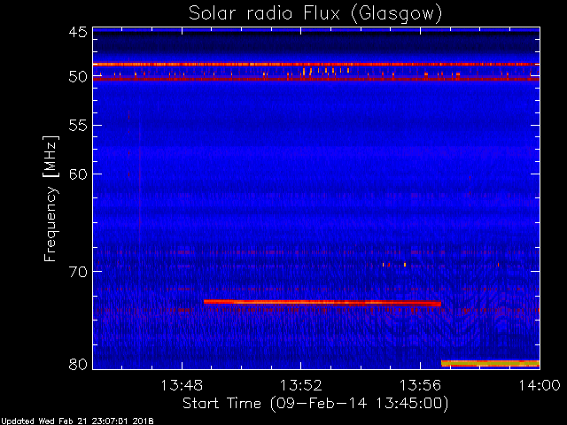Click the '45' frequency tick label
567x425 pixels.
coord(78,32)
